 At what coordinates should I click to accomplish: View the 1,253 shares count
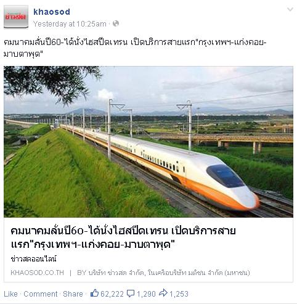[x=179, y=294]
